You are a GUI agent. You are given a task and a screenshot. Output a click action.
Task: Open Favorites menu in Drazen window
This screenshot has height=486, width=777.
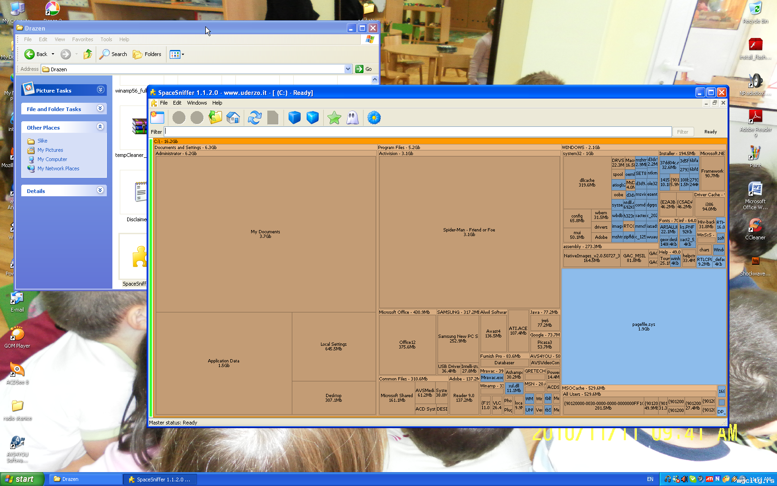(x=82, y=39)
